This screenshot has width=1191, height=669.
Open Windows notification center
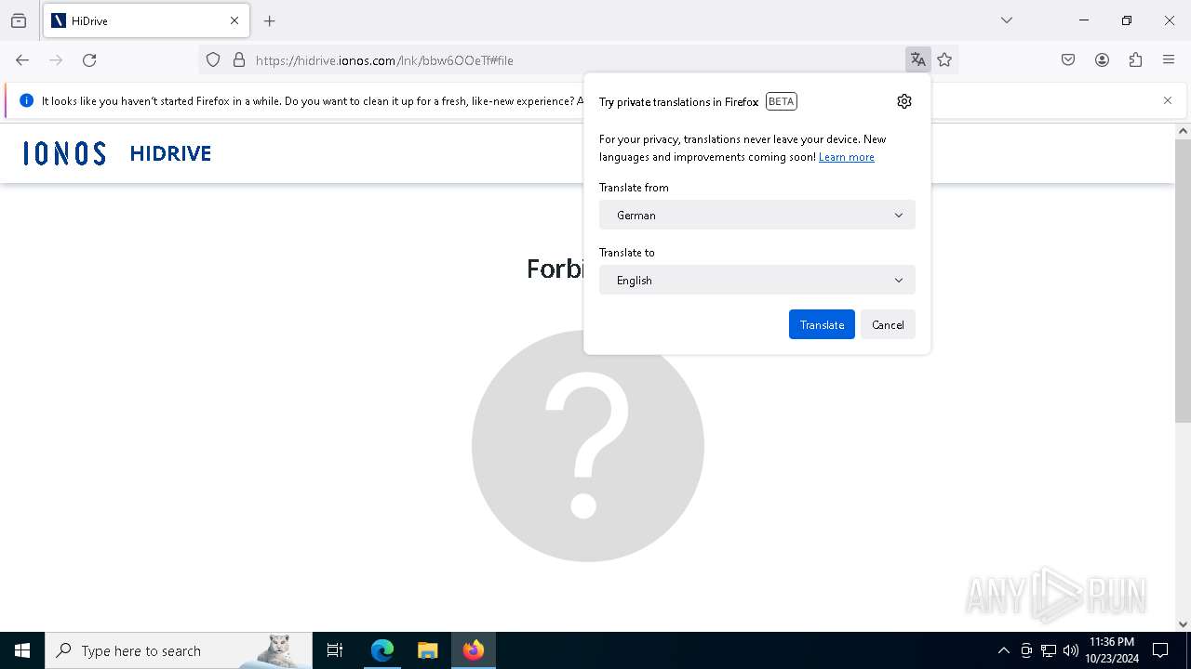pyautogui.click(x=1160, y=650)
